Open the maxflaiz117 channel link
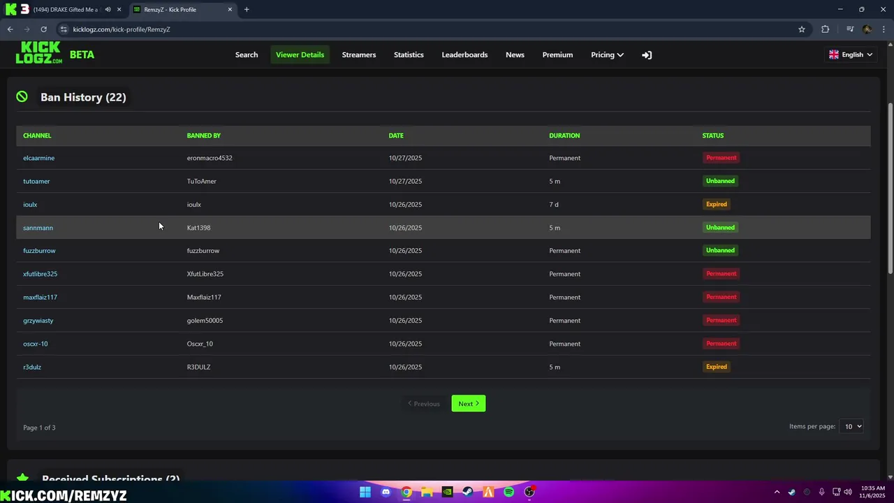The width and height of the screenshot is (894, 503). click(x=40, y=297)
